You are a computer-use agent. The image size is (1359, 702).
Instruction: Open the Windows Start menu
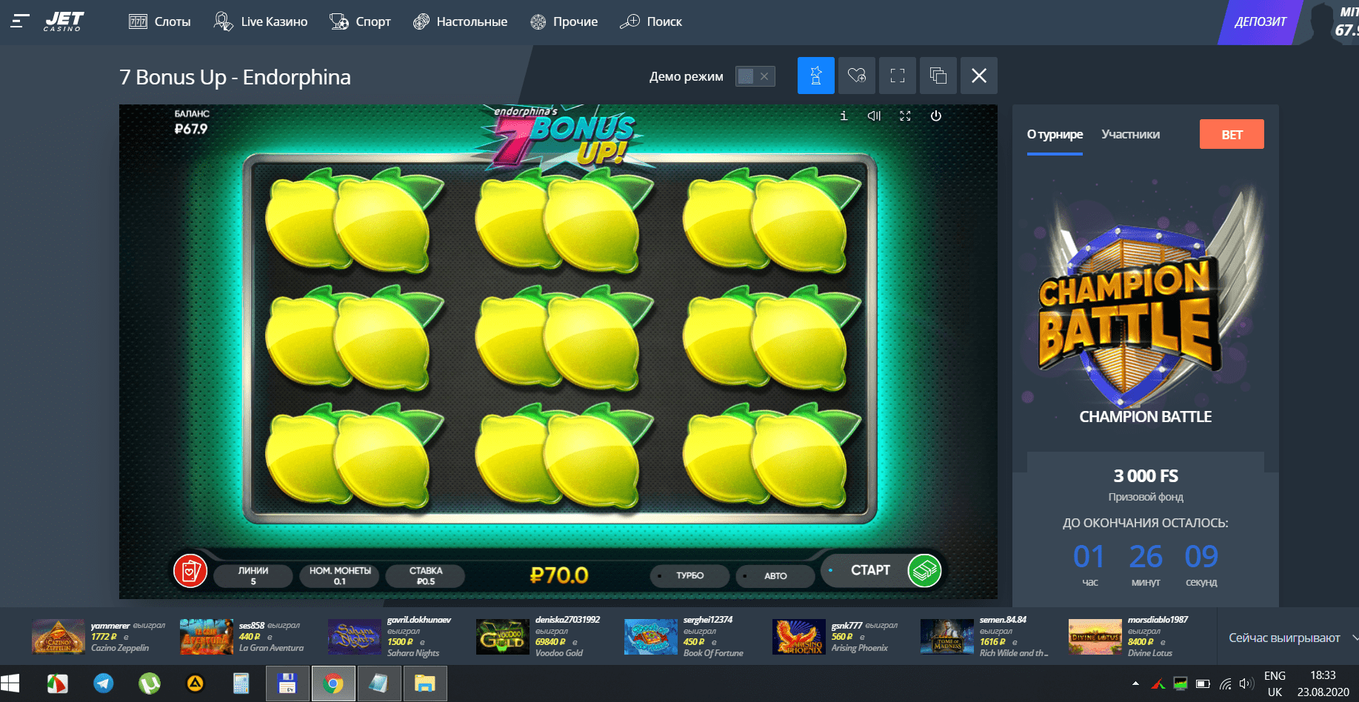coord(10,683)
